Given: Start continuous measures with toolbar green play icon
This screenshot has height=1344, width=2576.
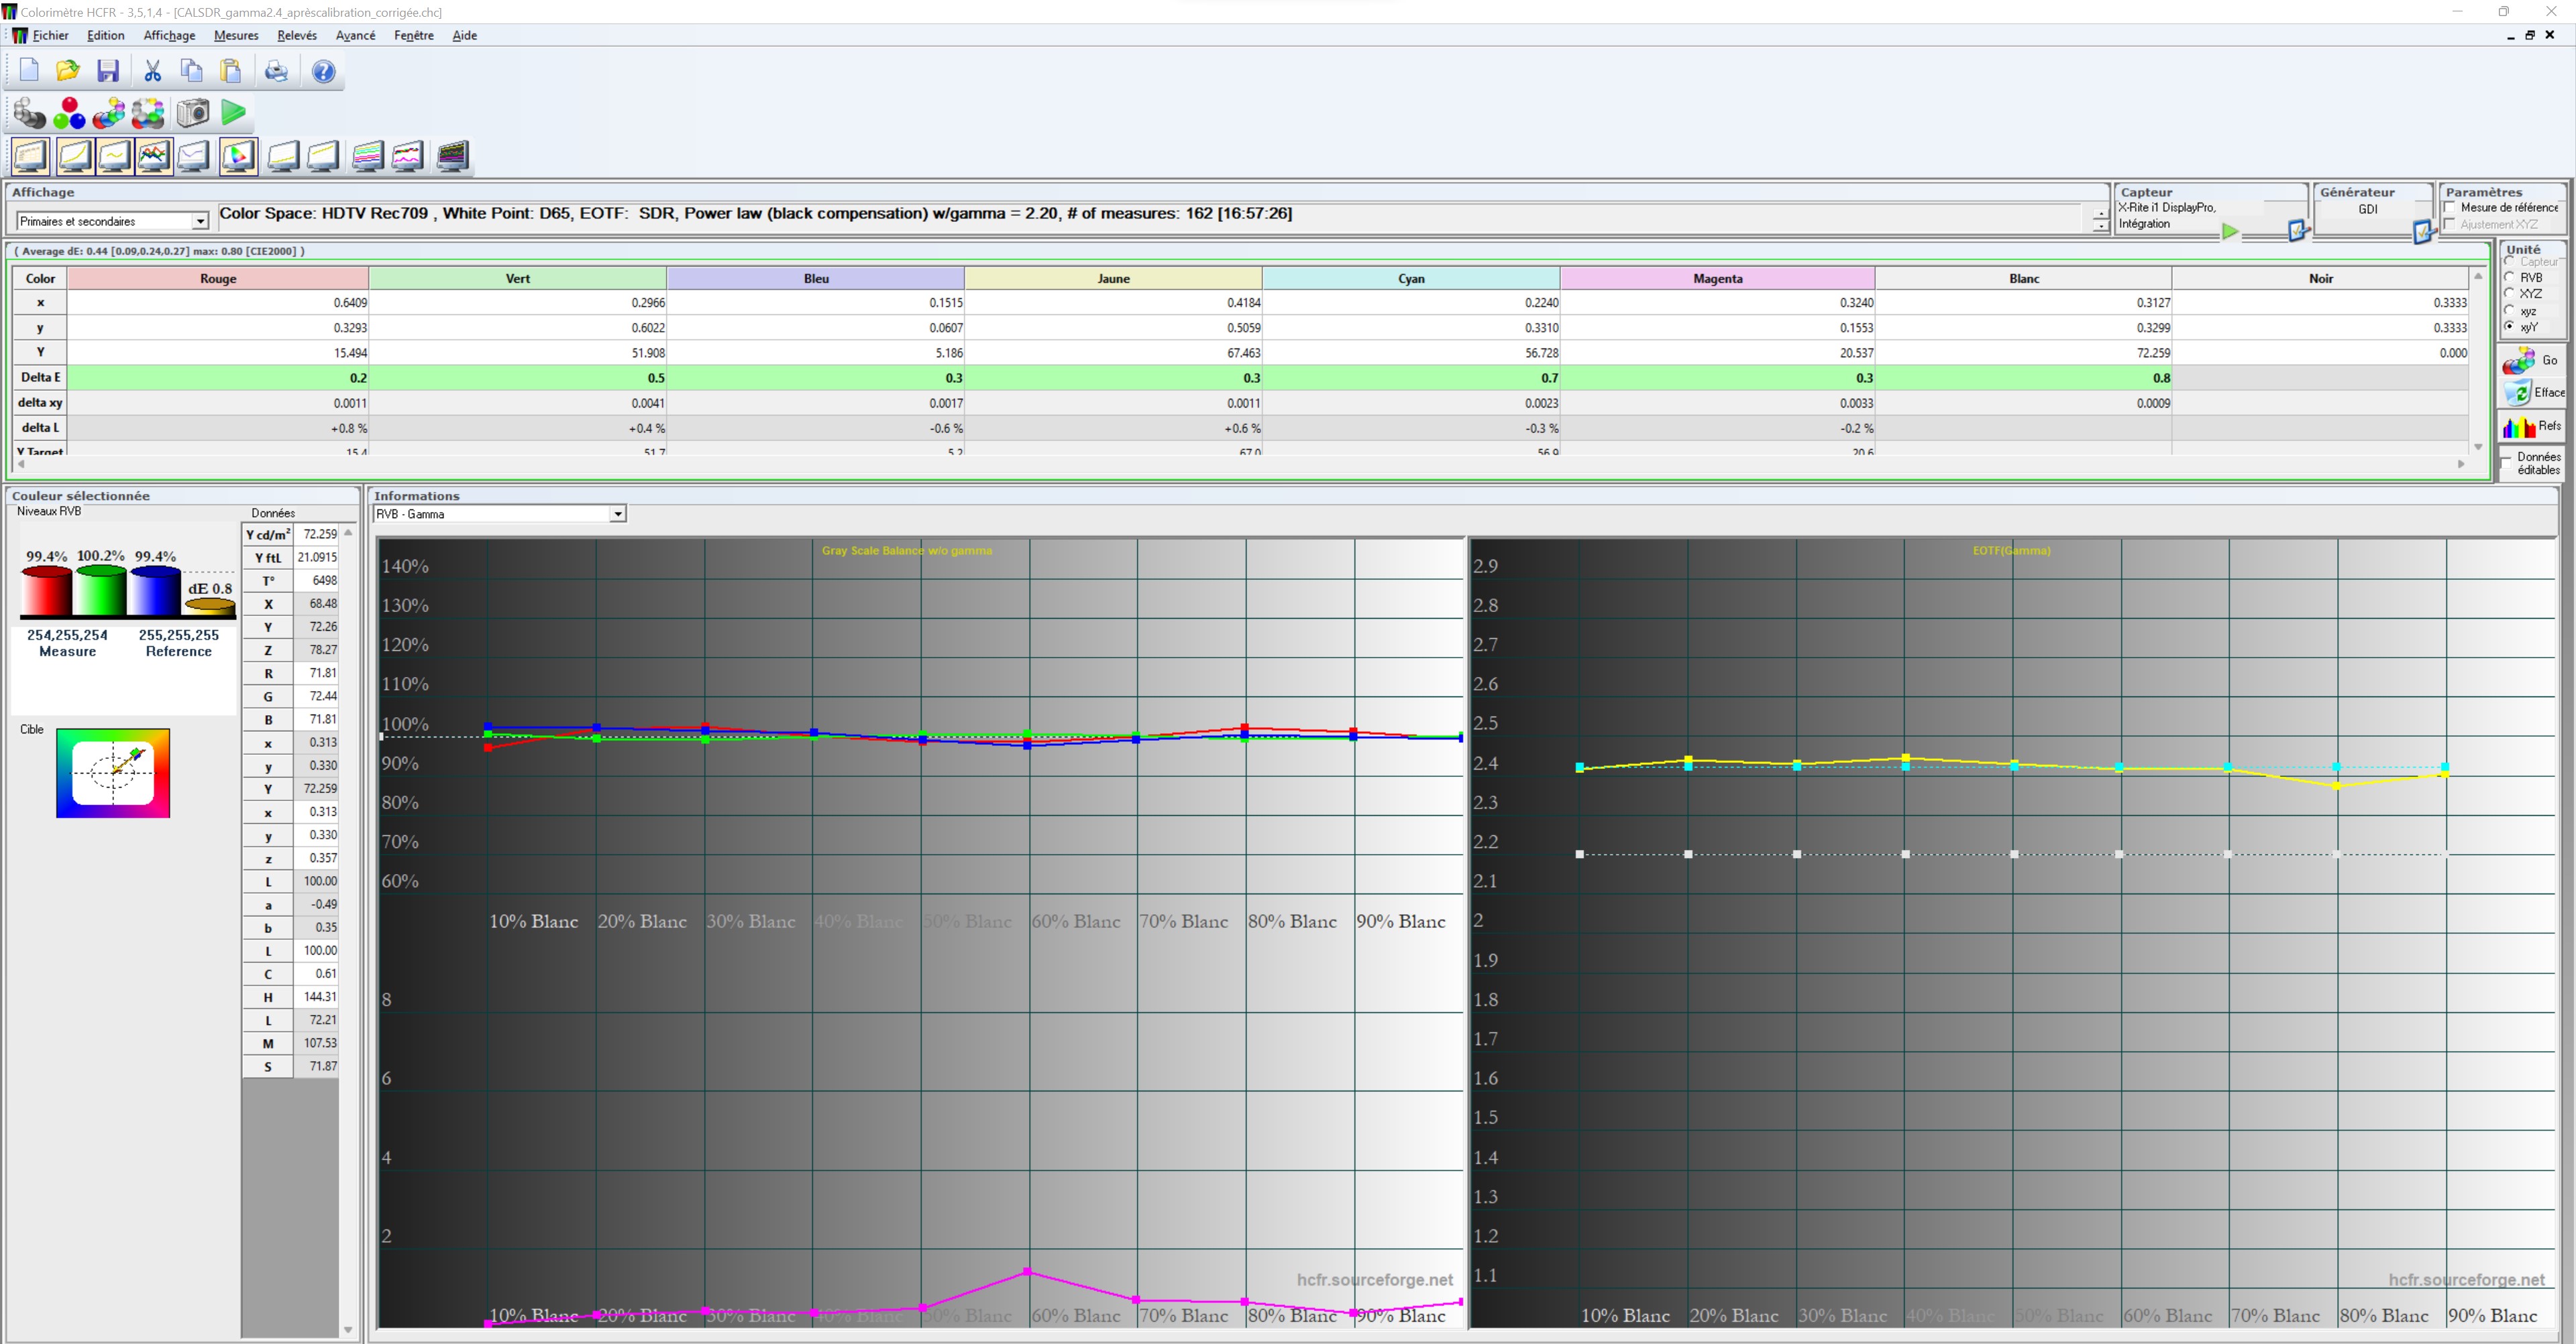Looking at the screenshot, I should [x=233, y=113].
